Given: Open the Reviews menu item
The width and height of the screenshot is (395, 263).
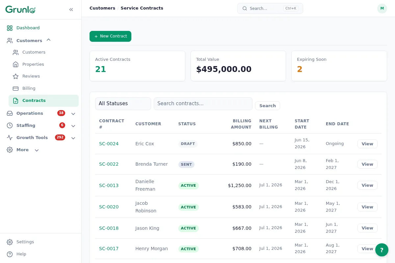Looking at the screenshot, I should click(43, 76).
